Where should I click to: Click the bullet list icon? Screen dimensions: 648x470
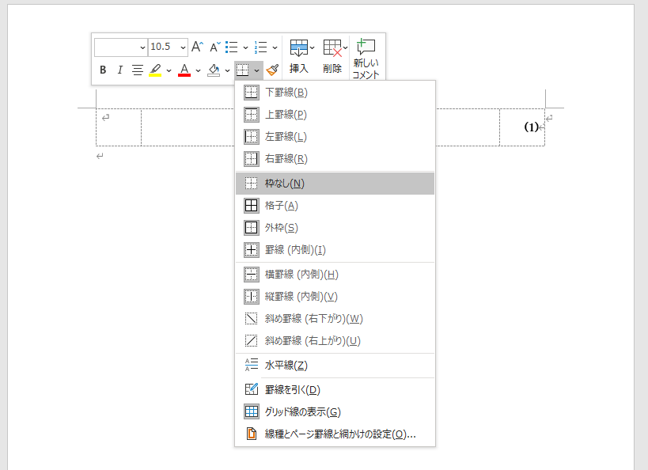coord(232,47)
